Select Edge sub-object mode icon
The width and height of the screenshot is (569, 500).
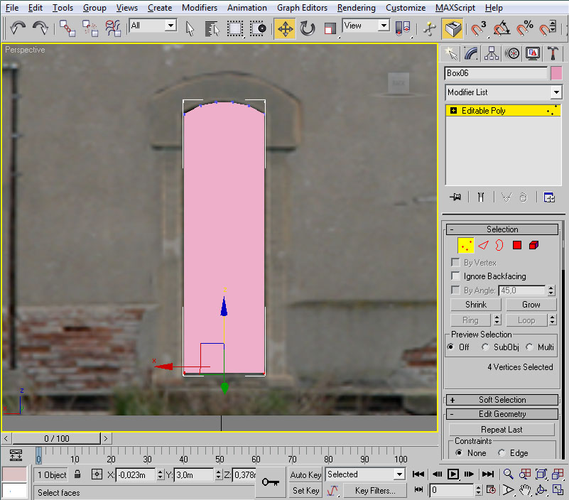pos(483,245)
